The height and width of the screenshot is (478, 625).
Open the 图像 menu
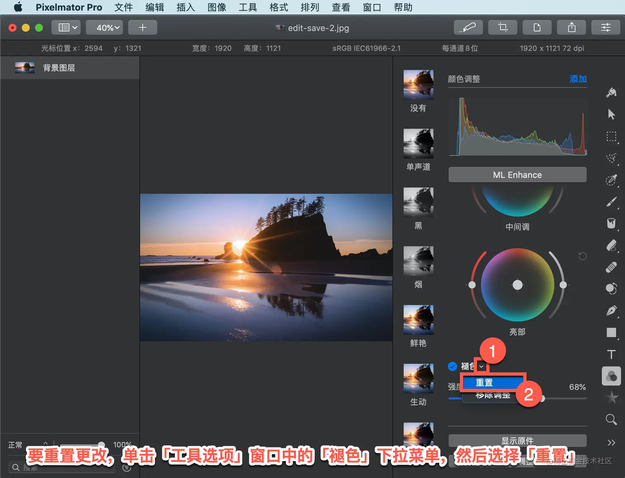tap(217, 7)
